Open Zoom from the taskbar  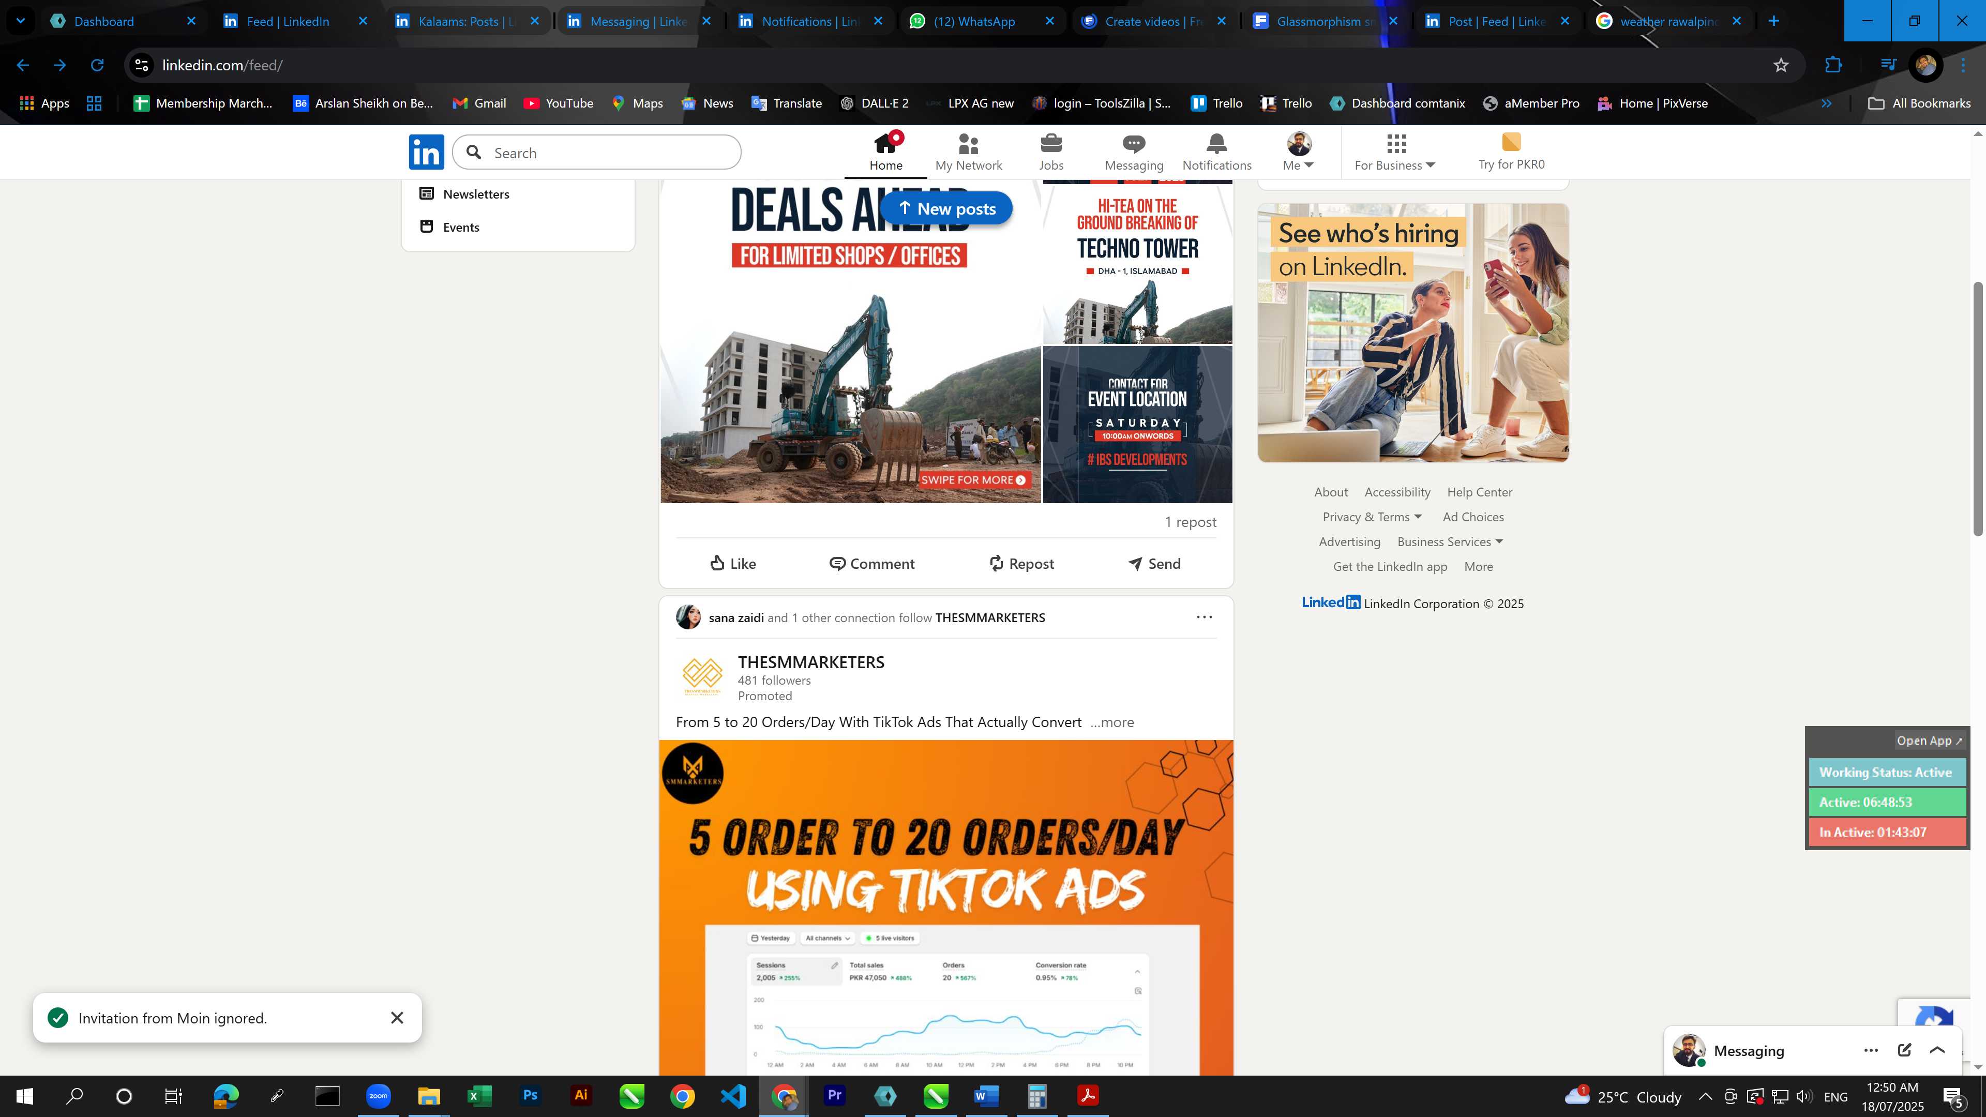click(378, 1095)
